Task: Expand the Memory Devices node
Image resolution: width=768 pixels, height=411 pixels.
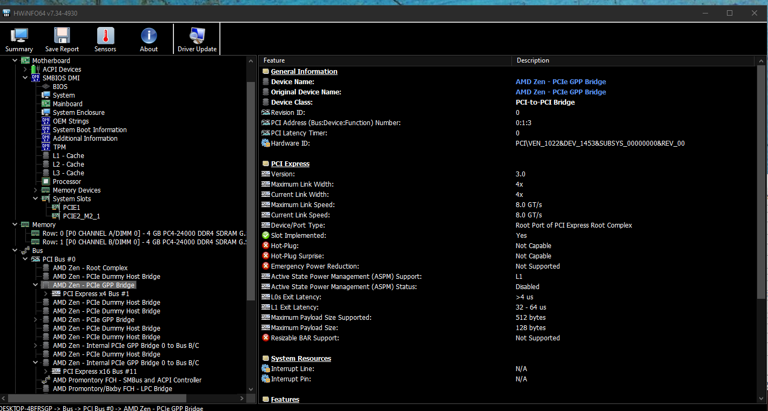Action: coord(36,190)
